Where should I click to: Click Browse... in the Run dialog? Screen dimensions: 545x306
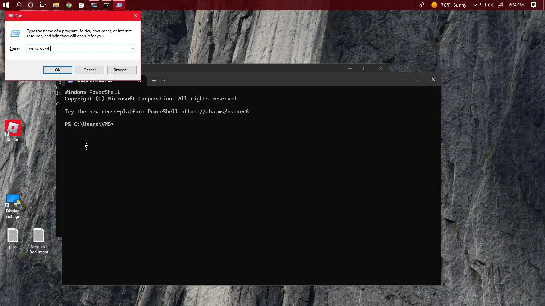tap(122, 70)
